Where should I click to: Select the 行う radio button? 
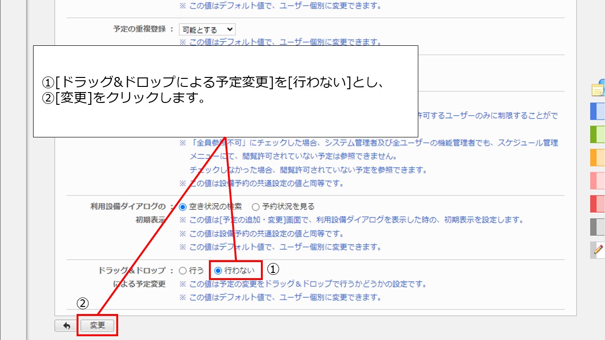(x=183, y=271)
